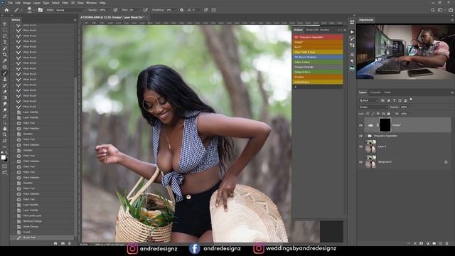Toggle pressure for opacity button
The width and height of the screenshot is (455, 256).
click(115, 10)
